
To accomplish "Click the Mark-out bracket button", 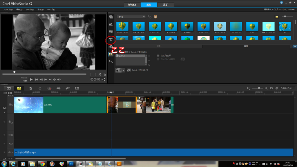I will pyautogui.click(x=95, y=75).
